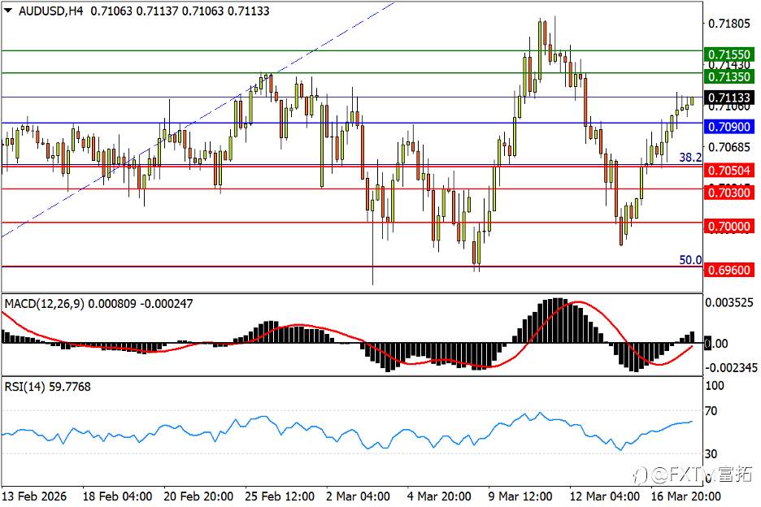Select the 0.71805 price scale value
761x507 pixels.
[729, 24]
